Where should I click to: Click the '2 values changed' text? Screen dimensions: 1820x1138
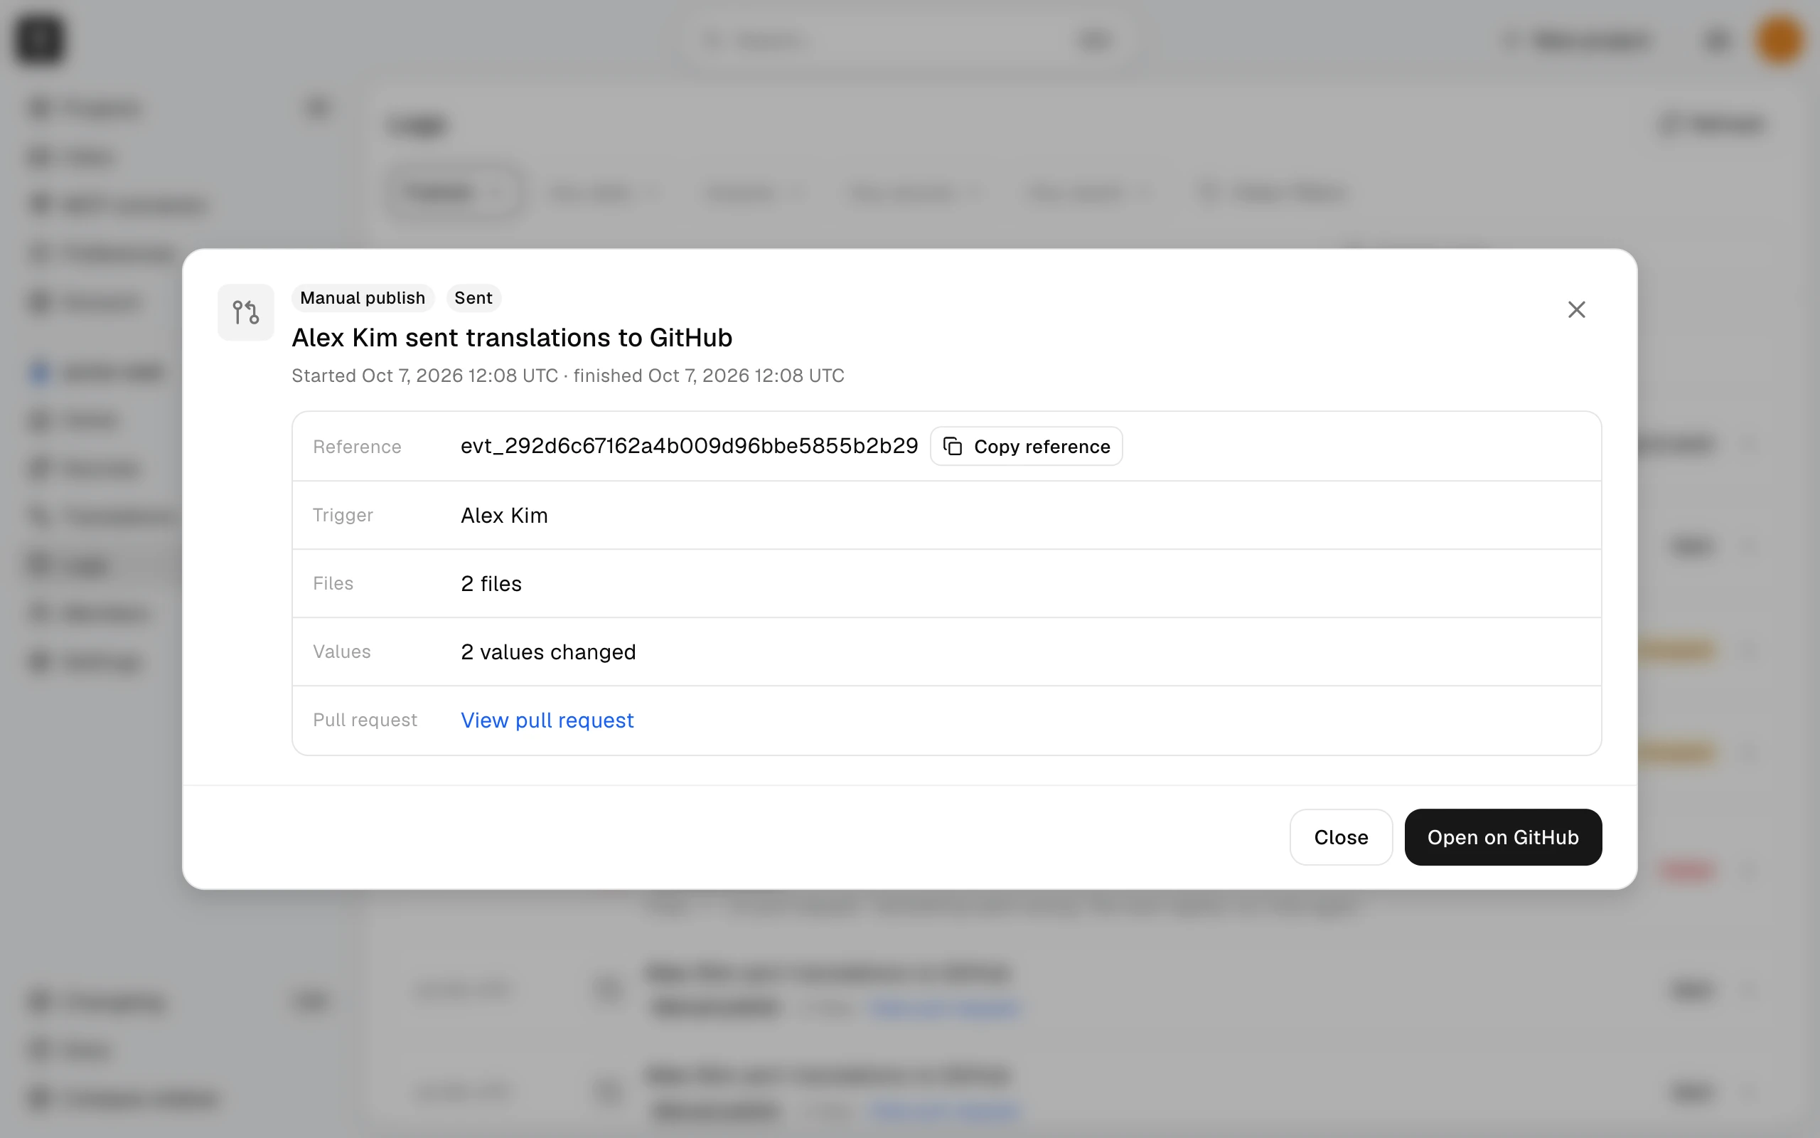pyautogui.click(x=548, y=652)
